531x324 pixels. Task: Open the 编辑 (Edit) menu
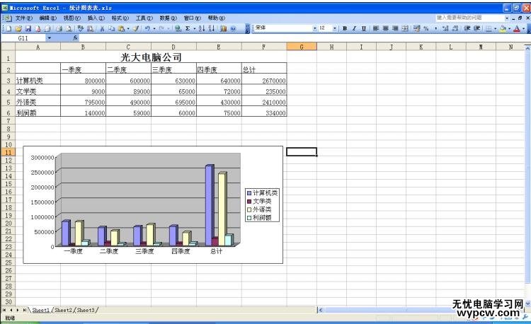pos(47,18)
